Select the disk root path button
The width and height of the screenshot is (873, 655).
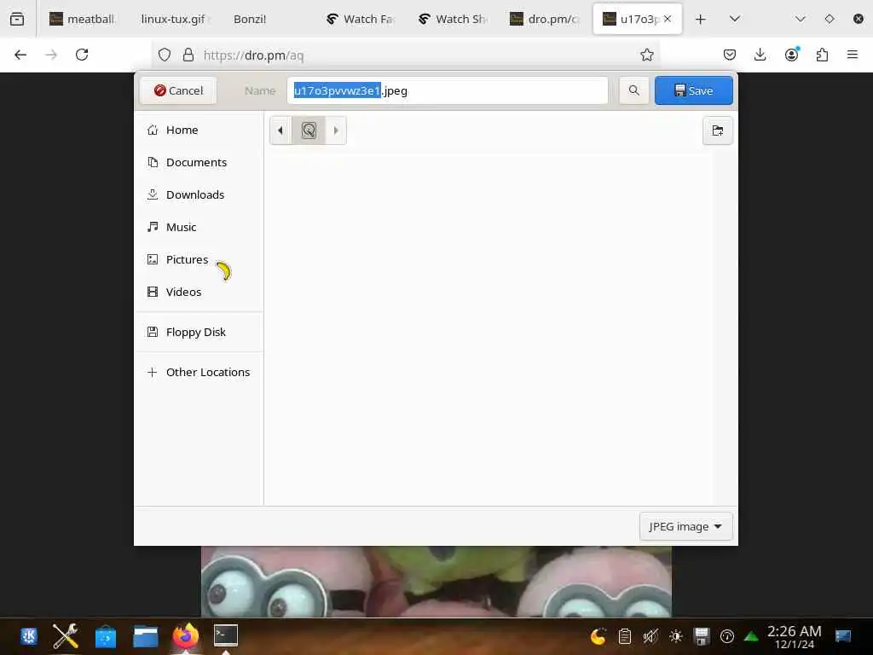(x=309, y=130)
